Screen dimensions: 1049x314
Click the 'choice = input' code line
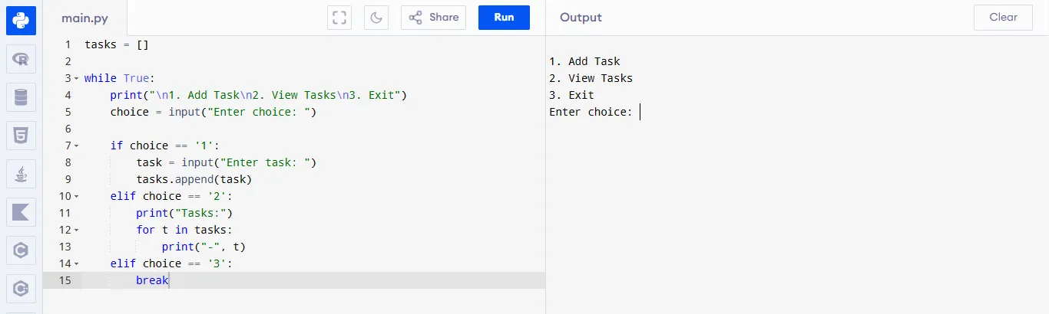point(213,112)
